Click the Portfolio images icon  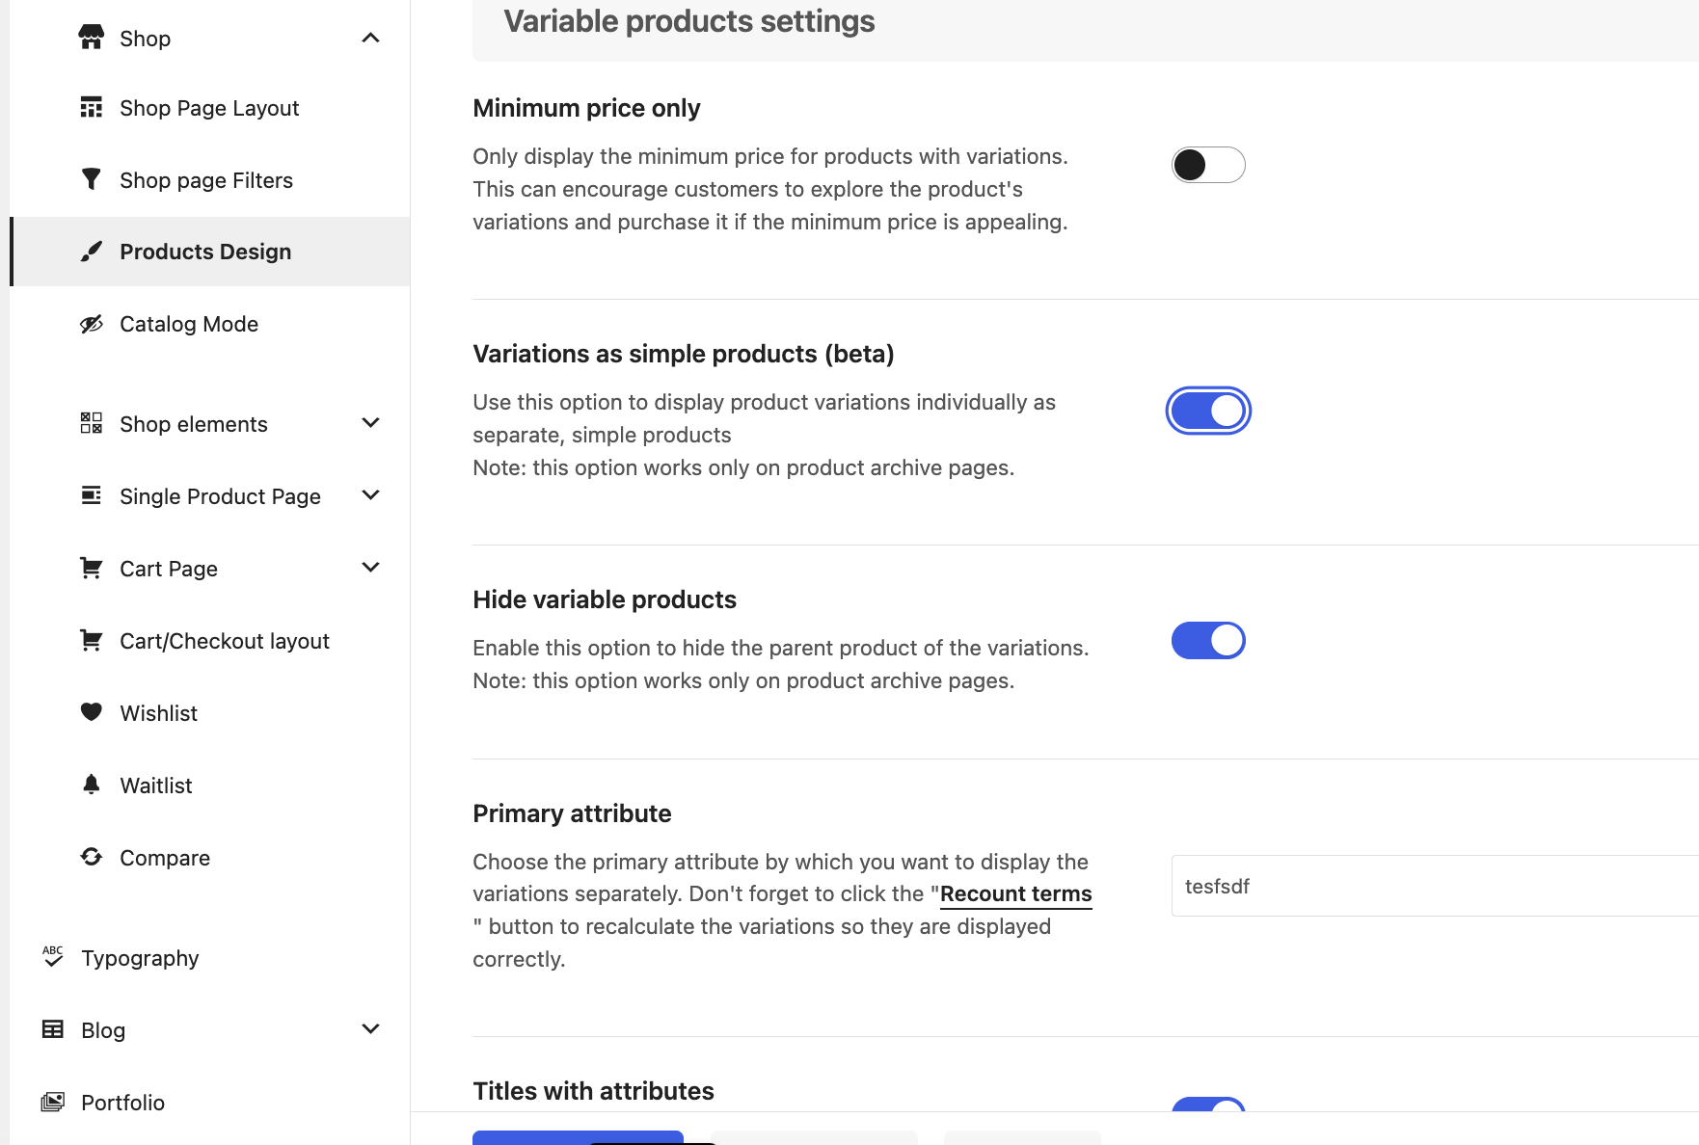point(53,1102)
